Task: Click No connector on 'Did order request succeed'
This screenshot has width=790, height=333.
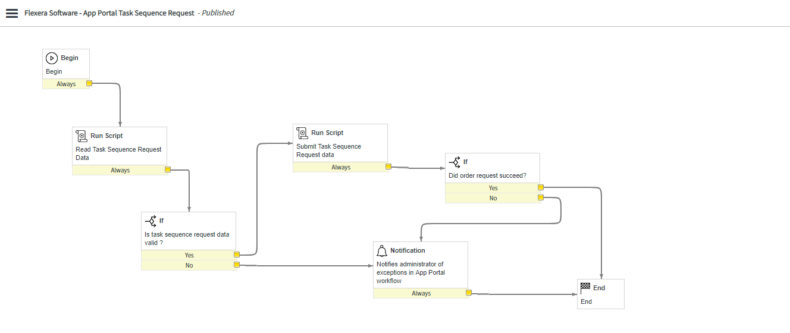Action: click(x=540, y=198)
